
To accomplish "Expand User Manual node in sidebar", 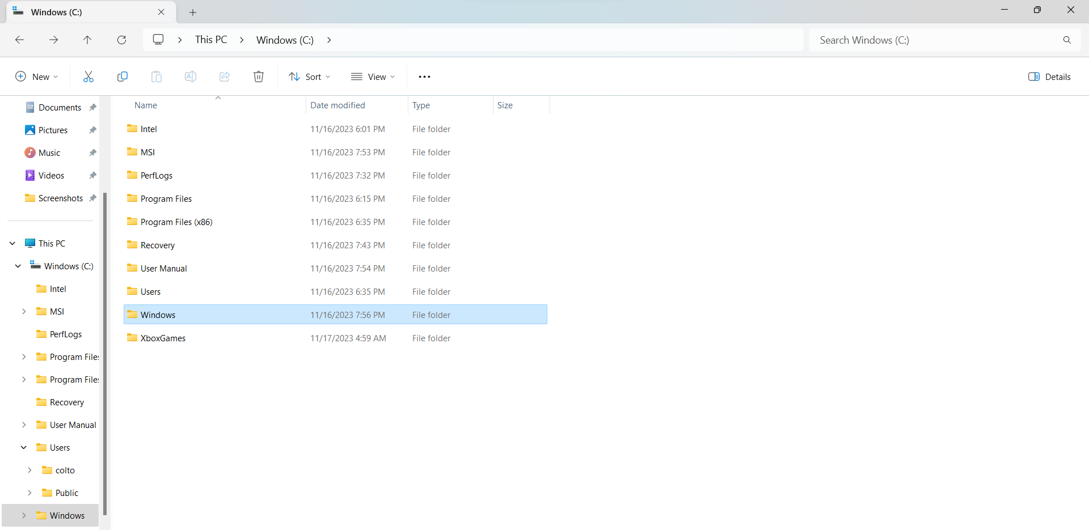I will 24,425.
